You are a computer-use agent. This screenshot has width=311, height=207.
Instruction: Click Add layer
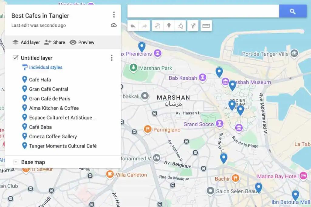pyautogui.click(x=26, y=42)
